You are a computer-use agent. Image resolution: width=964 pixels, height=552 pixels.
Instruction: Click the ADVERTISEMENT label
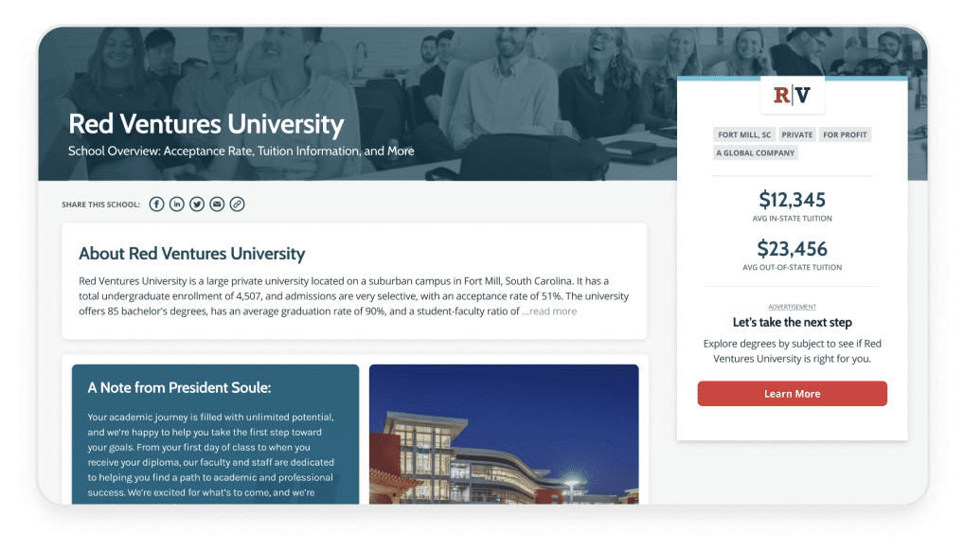click(x=792, y=306)
